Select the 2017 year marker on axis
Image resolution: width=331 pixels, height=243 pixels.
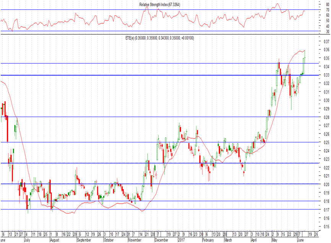(x=182, y=241)
